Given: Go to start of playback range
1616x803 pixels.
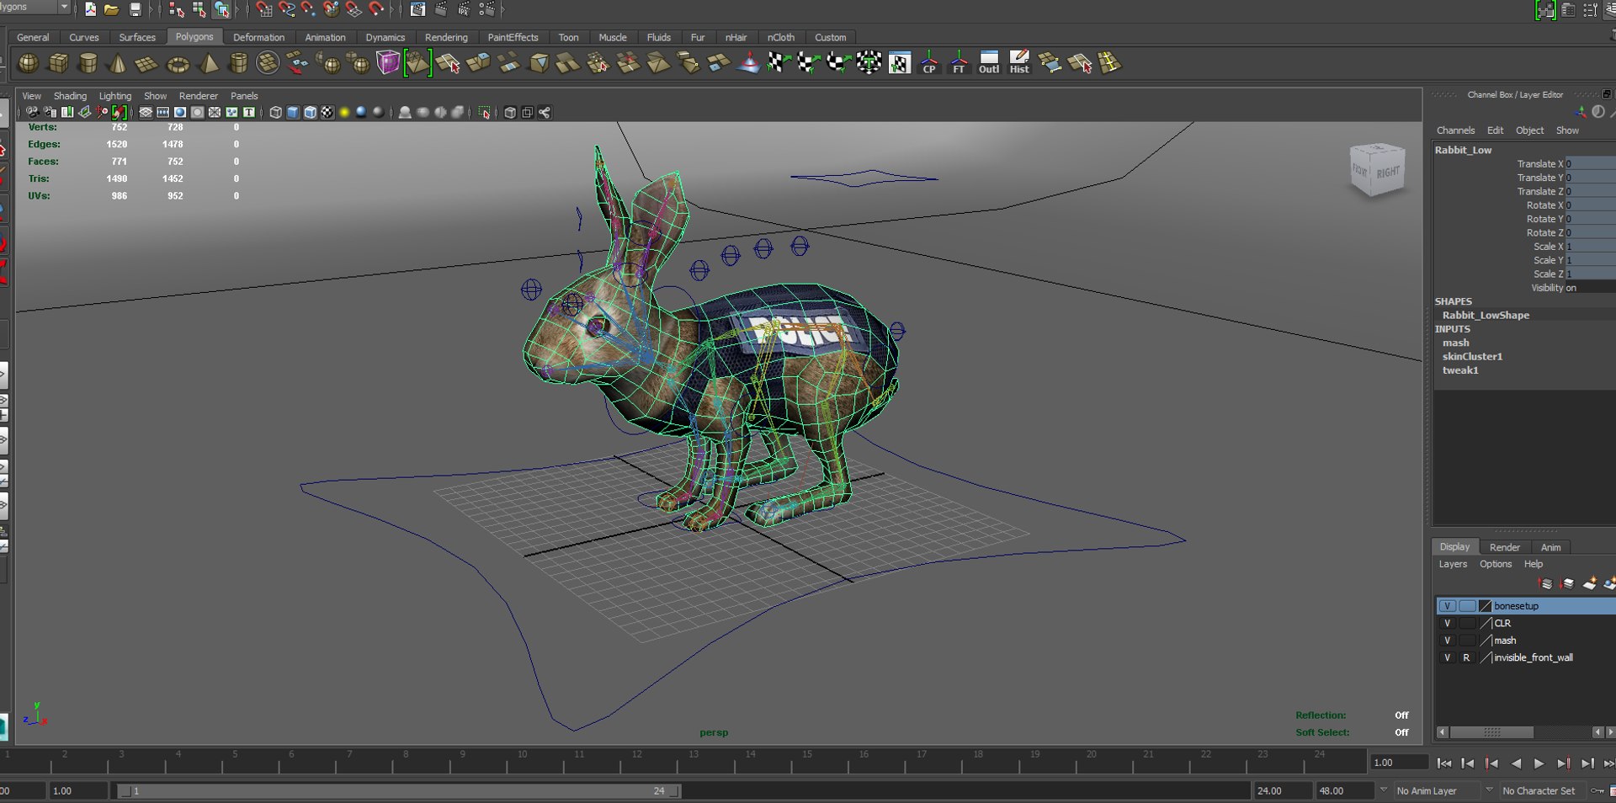Looking at the screenshot, I should [x=1443, y=763].
